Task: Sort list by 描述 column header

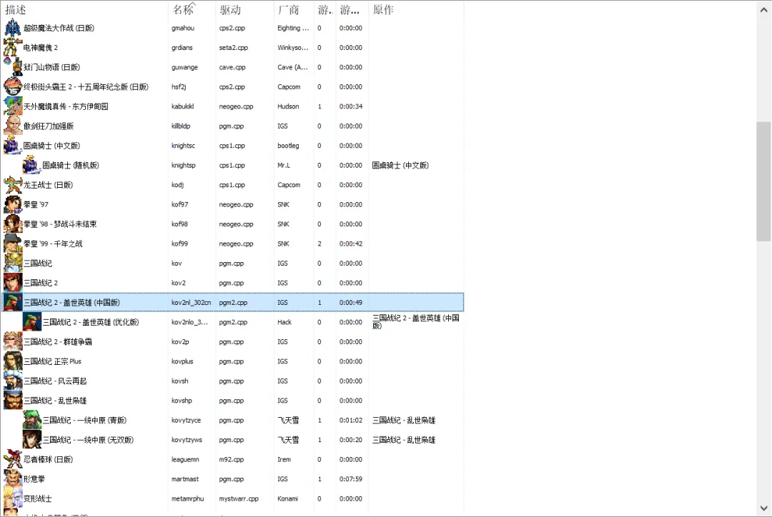Action: tap(84, 9)
